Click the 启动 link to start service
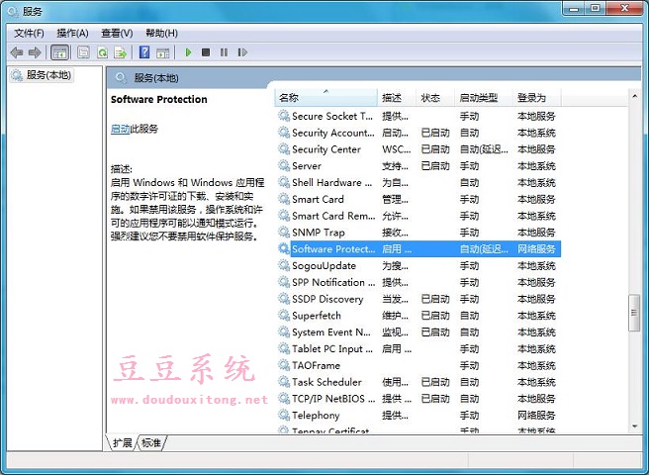This screenshot has height=475, width=649. point(120,129)
